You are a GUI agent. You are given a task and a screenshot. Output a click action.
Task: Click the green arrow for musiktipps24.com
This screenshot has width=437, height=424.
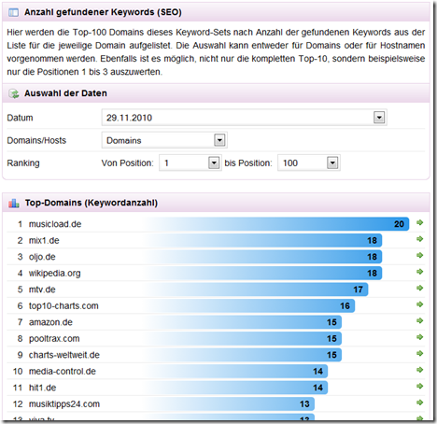click(420, 403)
